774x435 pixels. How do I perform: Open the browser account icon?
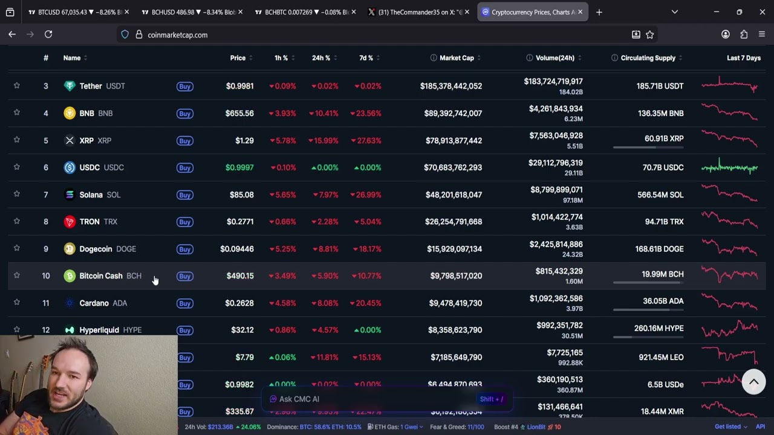tap(726, 34)
